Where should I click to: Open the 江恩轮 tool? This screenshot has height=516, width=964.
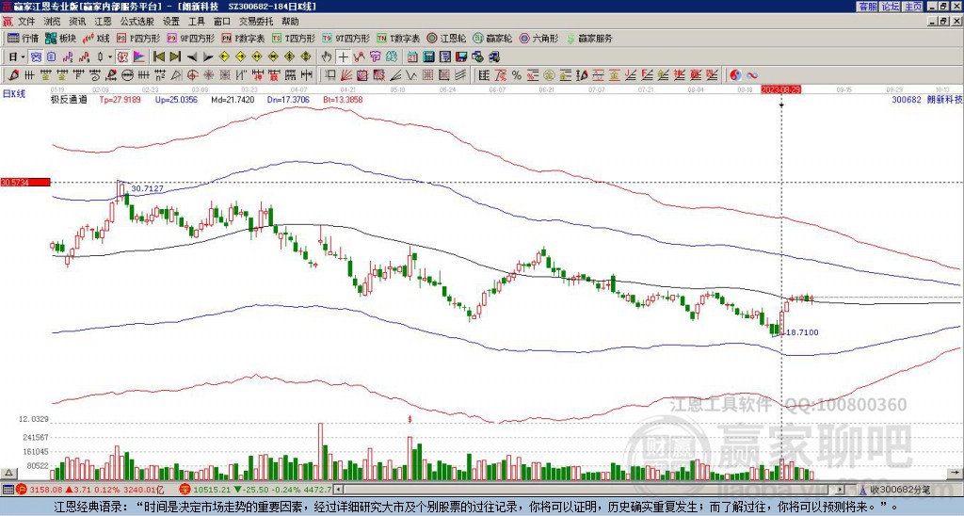pyautogui.click(x=447, y=38)
